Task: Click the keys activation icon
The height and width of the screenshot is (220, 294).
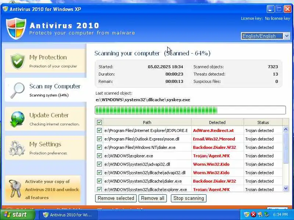Action: (x=15, y=189)
